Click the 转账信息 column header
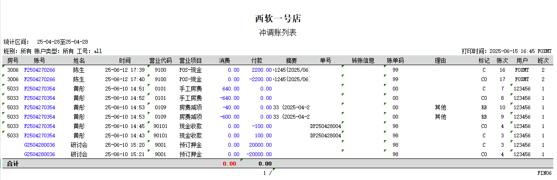 tap(363, 60)
